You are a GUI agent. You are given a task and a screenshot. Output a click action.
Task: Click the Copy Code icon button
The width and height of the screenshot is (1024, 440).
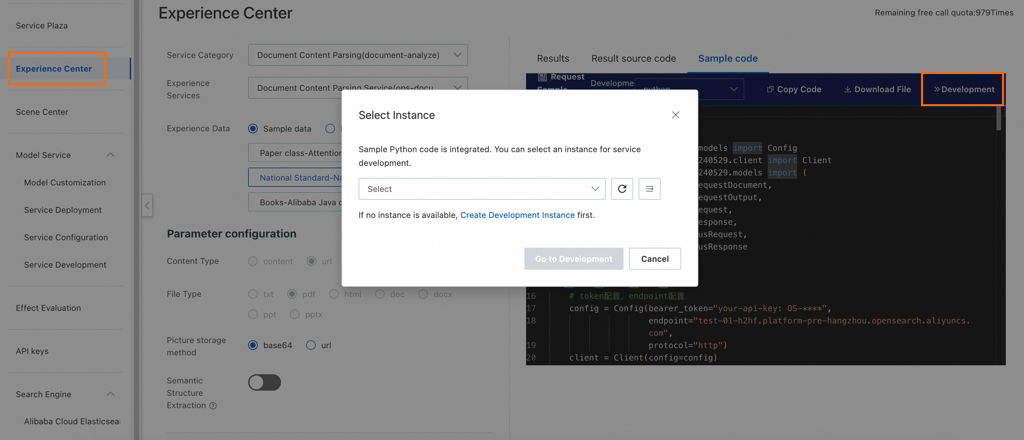794,89
